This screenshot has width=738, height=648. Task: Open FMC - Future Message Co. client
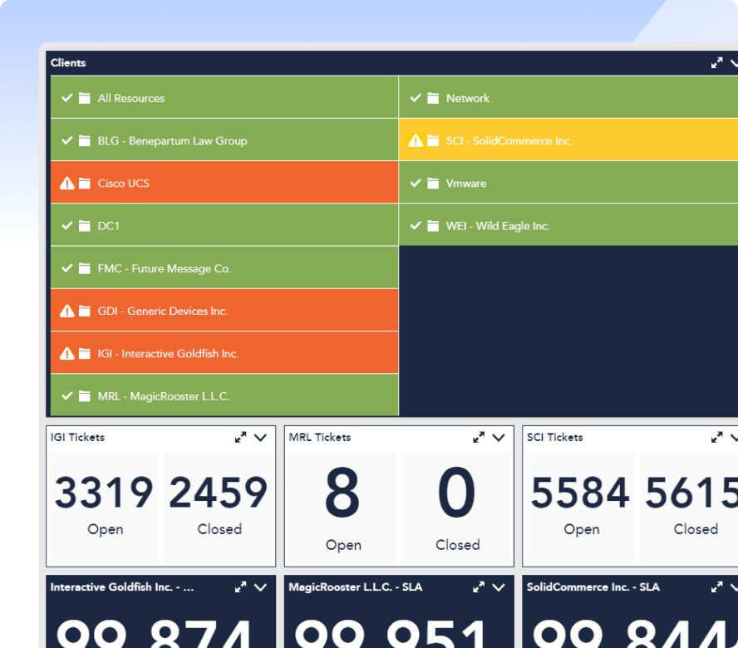point(224,268)
